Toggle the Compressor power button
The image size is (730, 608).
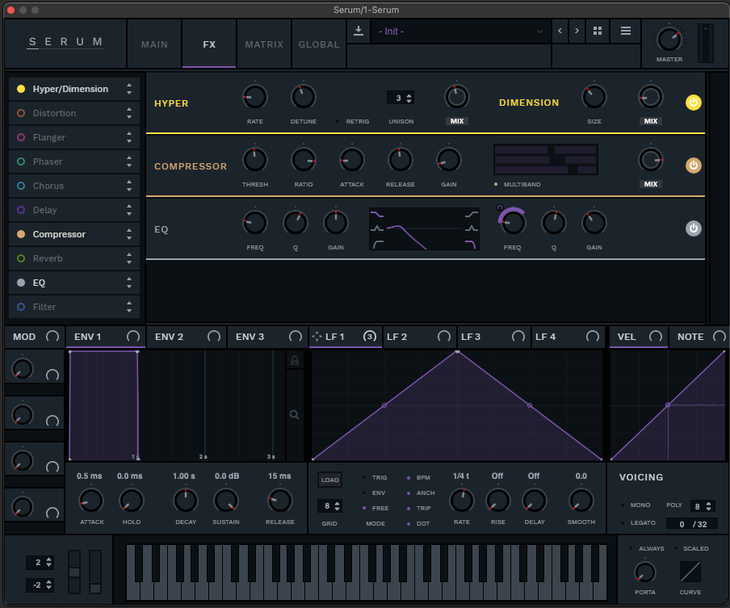point(693,166)
